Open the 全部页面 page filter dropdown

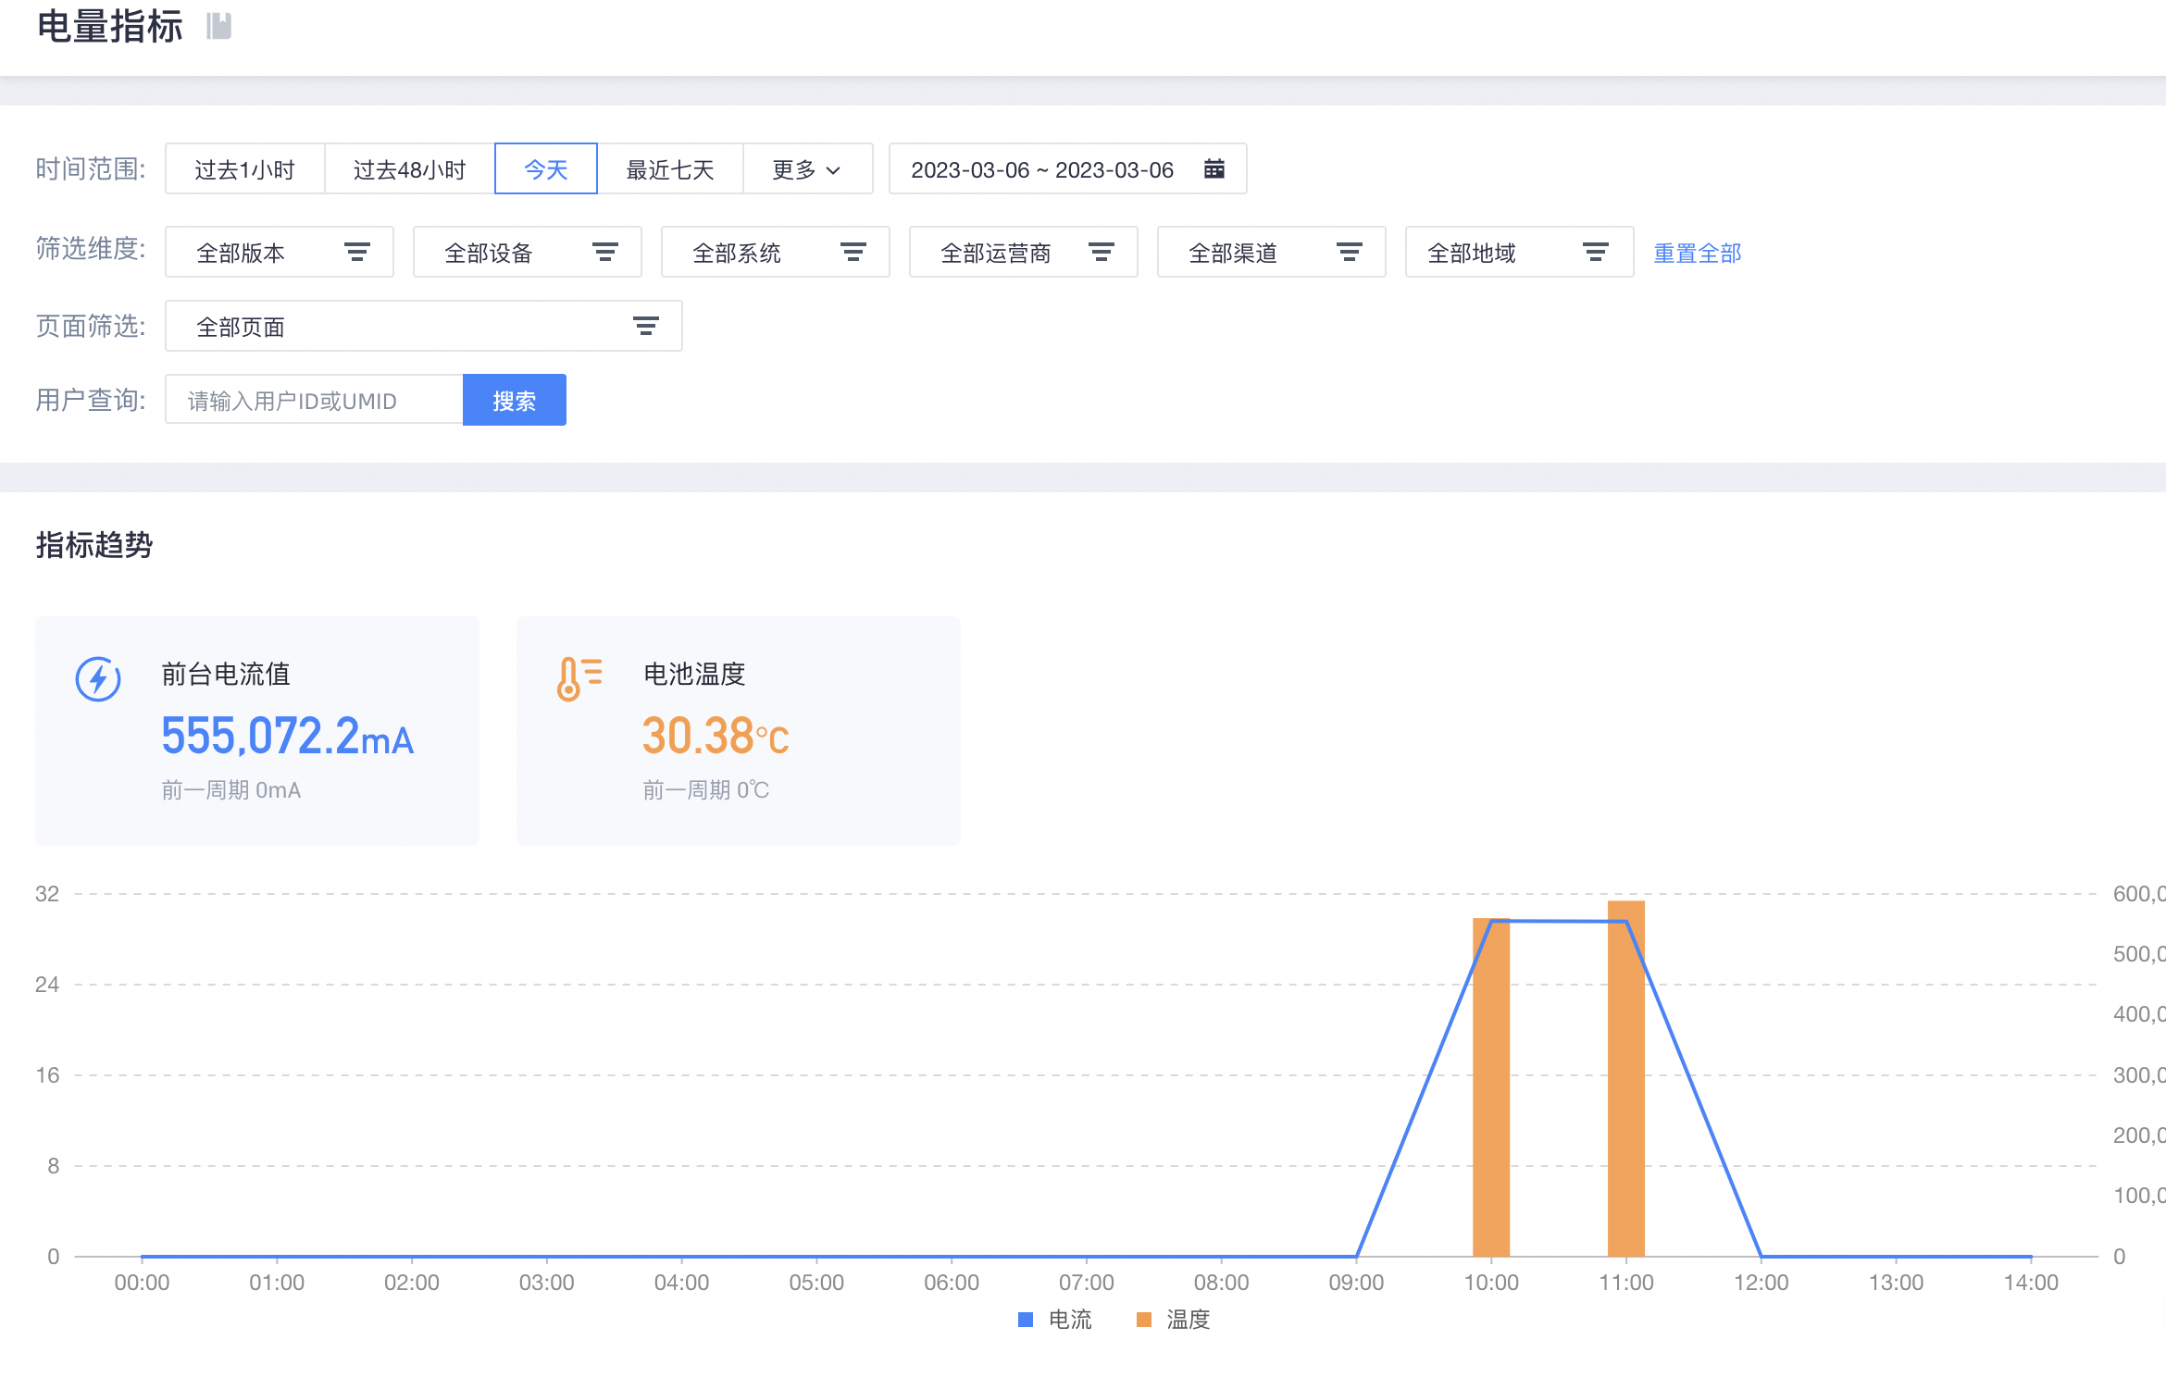click(424, 326)
